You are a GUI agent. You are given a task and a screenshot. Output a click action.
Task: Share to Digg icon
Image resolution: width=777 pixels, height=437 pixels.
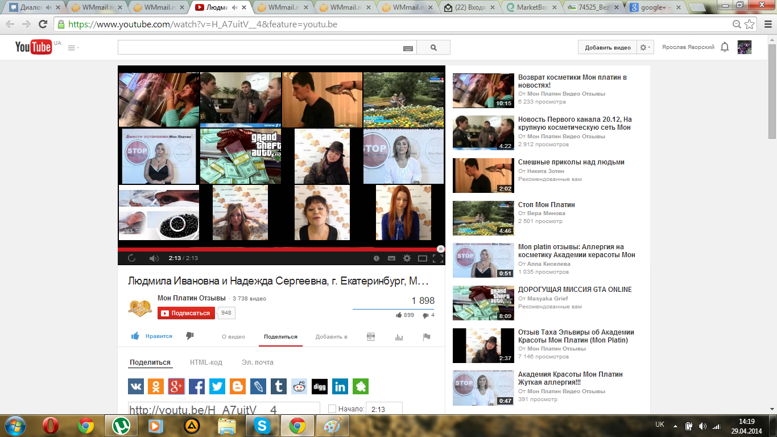[320, 386]
